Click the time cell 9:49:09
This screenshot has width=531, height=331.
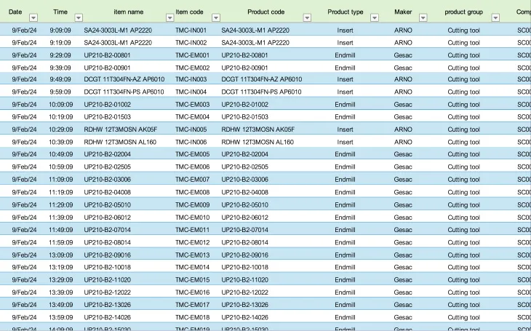[x=60, y=79]
